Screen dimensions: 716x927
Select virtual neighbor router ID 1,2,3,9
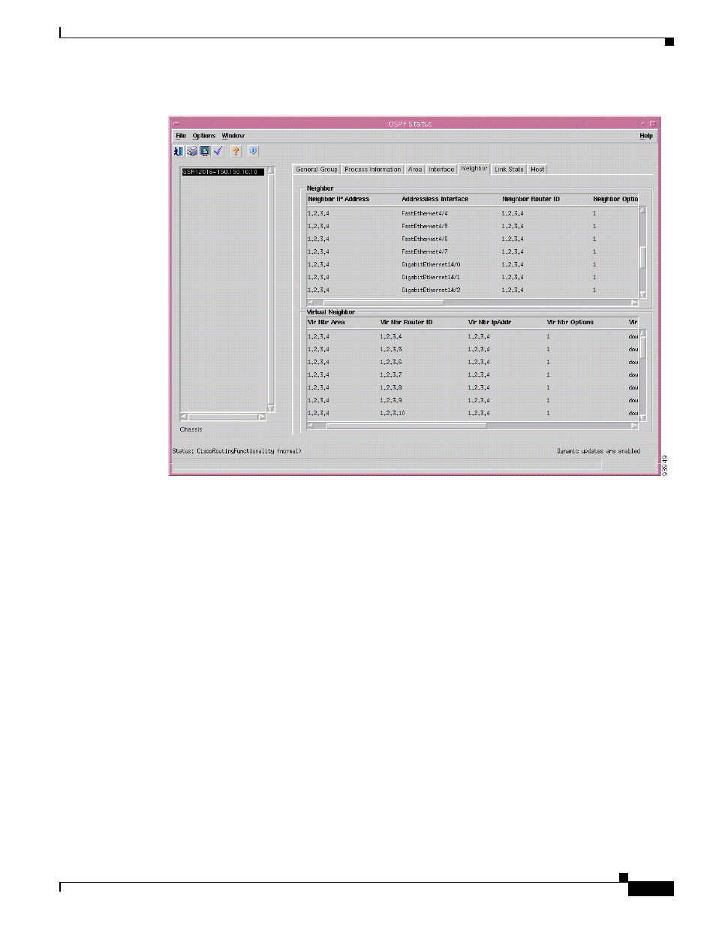[x=390, y=400]
